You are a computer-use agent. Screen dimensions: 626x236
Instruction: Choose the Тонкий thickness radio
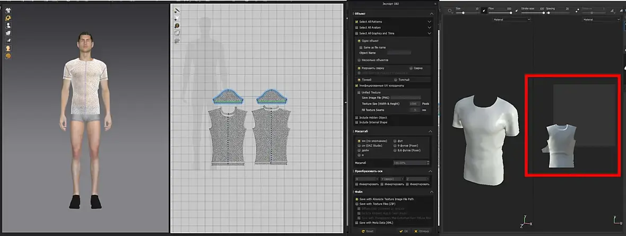pos(359,80)
